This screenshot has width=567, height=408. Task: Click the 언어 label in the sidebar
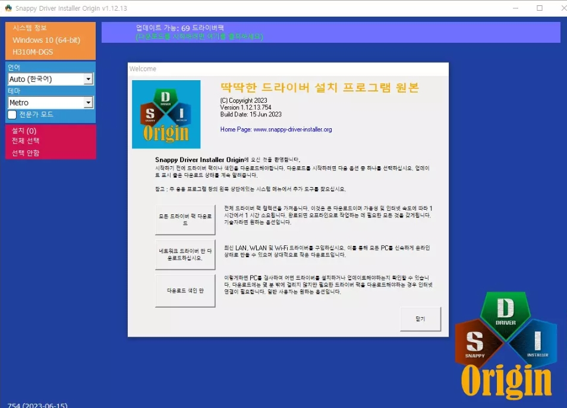pyautogui.click(x=14, y=68)
